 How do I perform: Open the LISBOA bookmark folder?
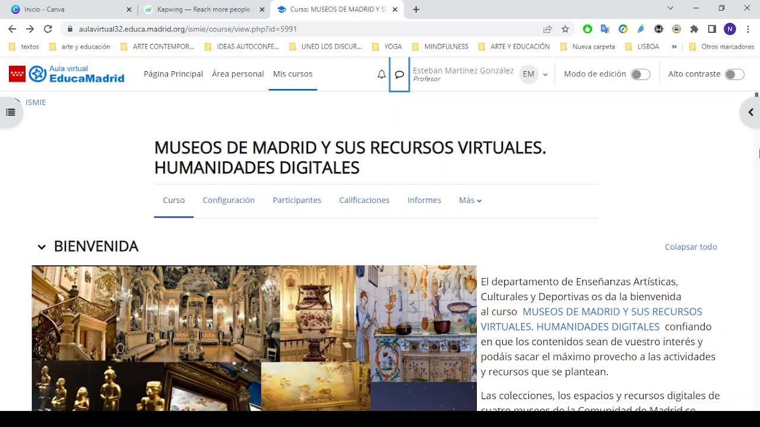coord(641,46)
